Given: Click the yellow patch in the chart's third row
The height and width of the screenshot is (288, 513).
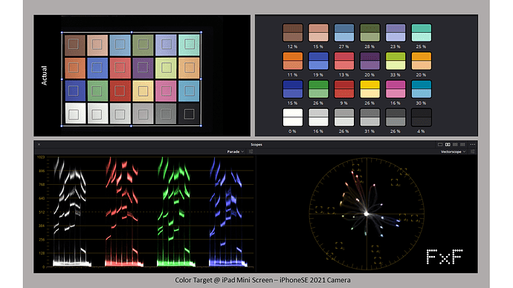Looking at the screenshot, I should point(143,91).
